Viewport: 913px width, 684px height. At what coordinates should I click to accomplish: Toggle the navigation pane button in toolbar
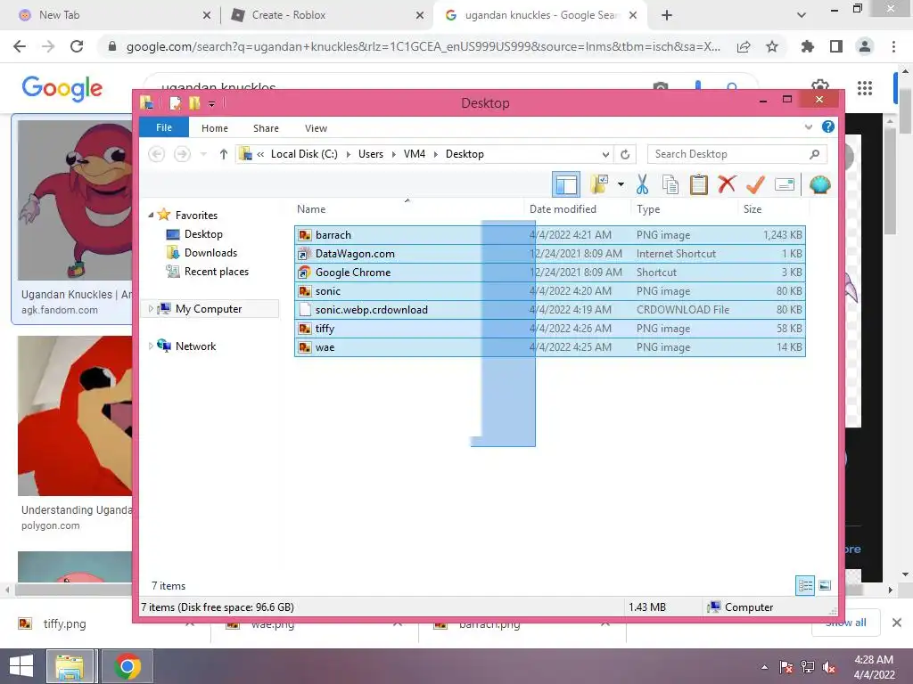(566, 185)
